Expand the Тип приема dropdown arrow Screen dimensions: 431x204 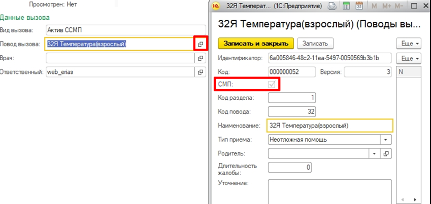[x=386, y=139]
